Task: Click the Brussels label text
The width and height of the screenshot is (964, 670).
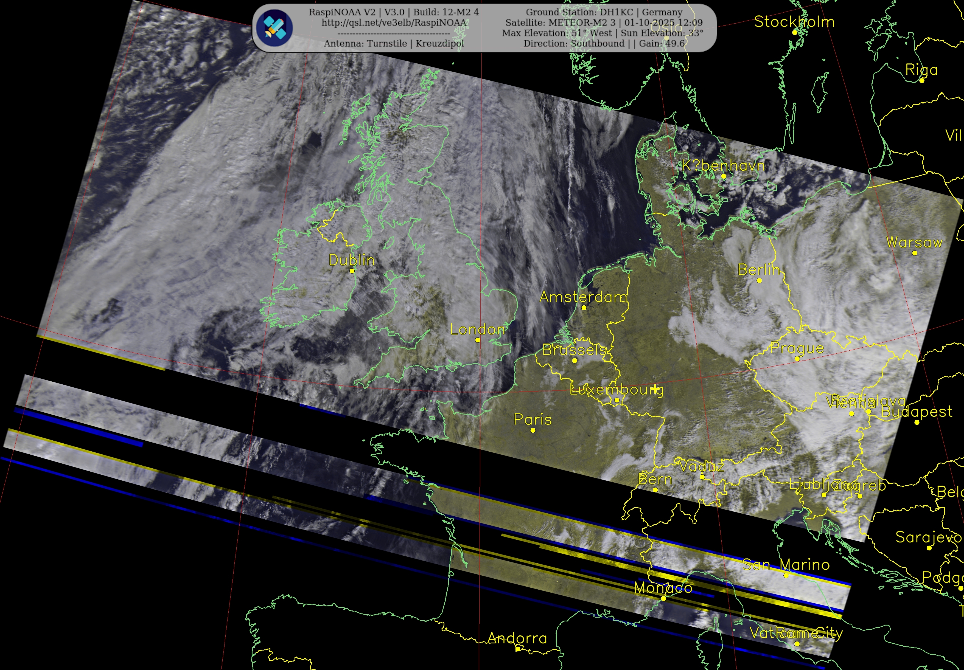Action: coord(574,350)
